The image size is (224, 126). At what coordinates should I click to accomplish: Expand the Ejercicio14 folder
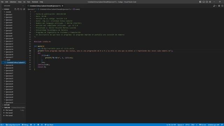pyautogui.click(x=9, y=49)
